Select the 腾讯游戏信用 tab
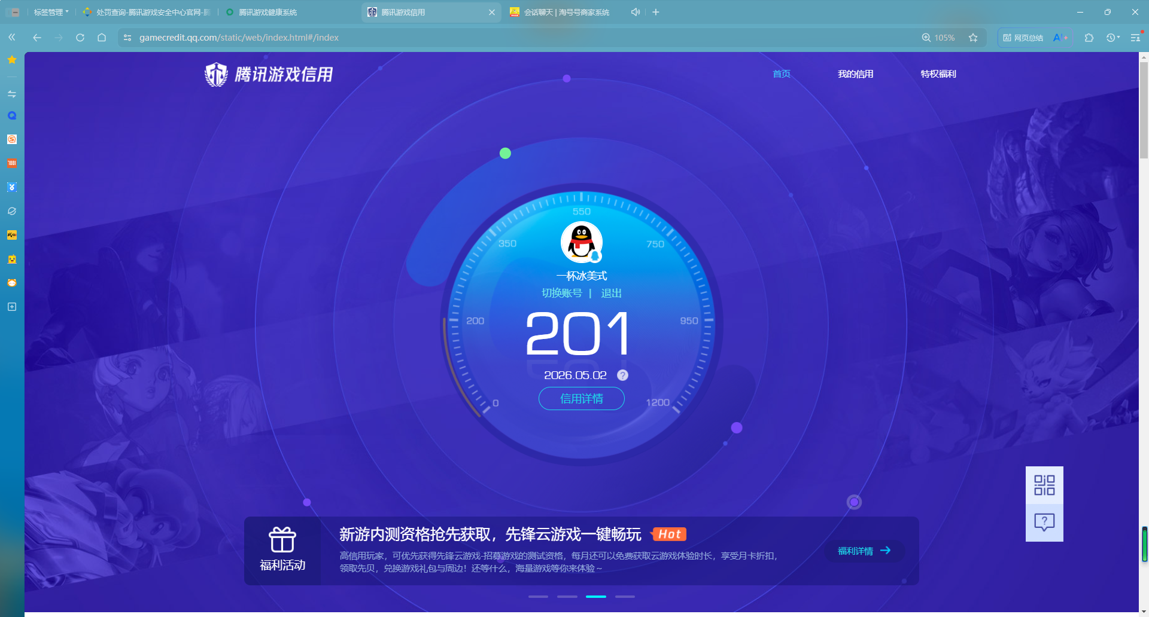1149x617 pixels. click(x=425, y=12)
